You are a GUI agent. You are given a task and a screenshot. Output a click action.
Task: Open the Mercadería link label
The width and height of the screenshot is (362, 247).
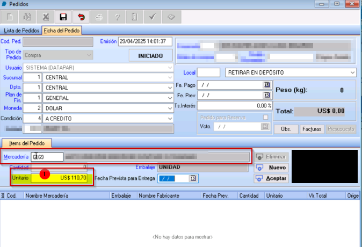tap(16, 157)
